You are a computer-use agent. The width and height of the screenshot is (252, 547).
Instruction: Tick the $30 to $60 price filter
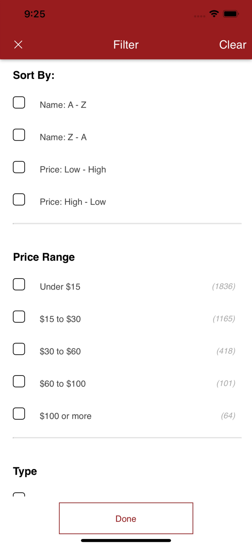pos(19,349)
